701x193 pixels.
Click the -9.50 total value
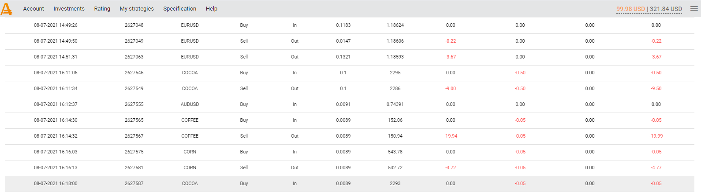tap(656, 89)
